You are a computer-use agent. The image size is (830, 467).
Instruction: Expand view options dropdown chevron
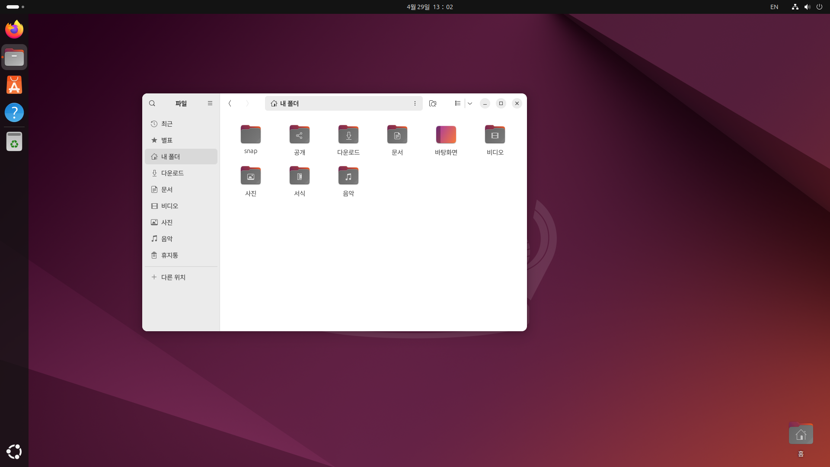pos(470,103)
